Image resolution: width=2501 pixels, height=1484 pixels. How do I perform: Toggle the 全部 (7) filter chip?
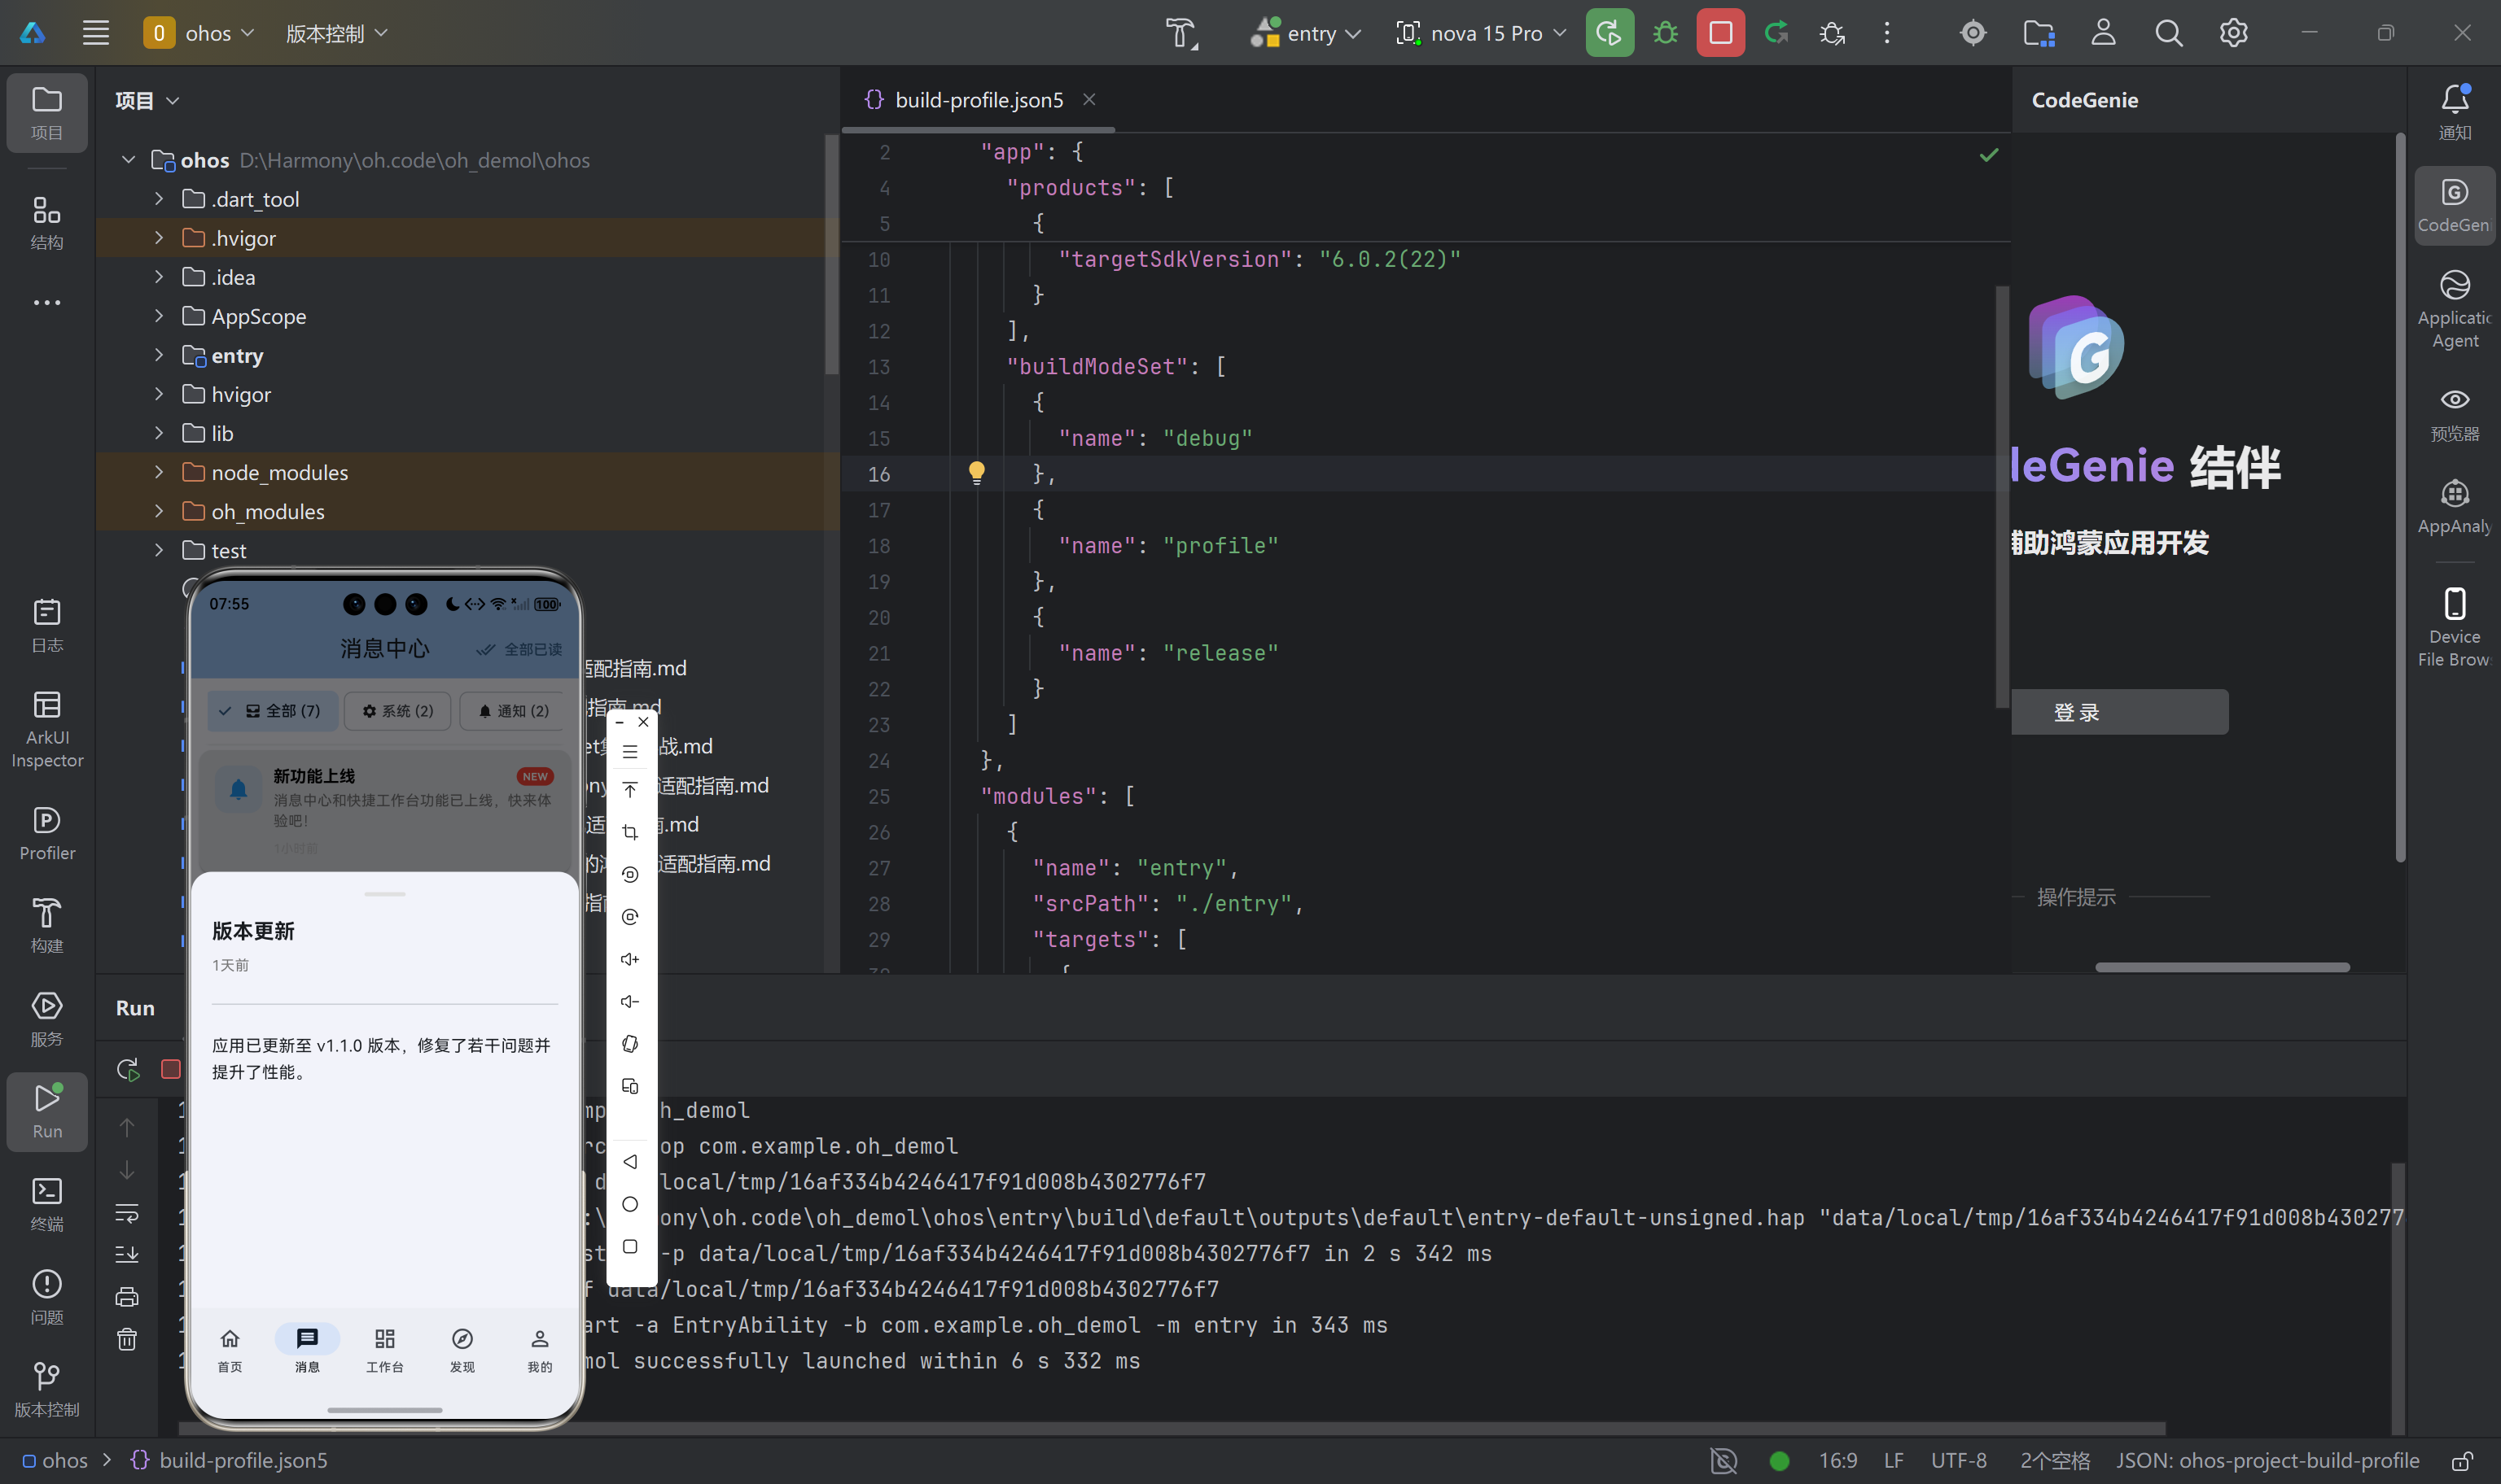(270, 711)
